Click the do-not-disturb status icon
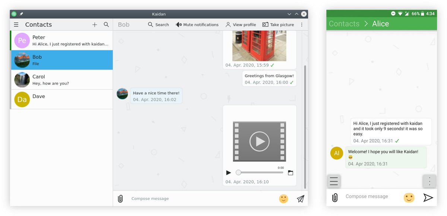 393,13
